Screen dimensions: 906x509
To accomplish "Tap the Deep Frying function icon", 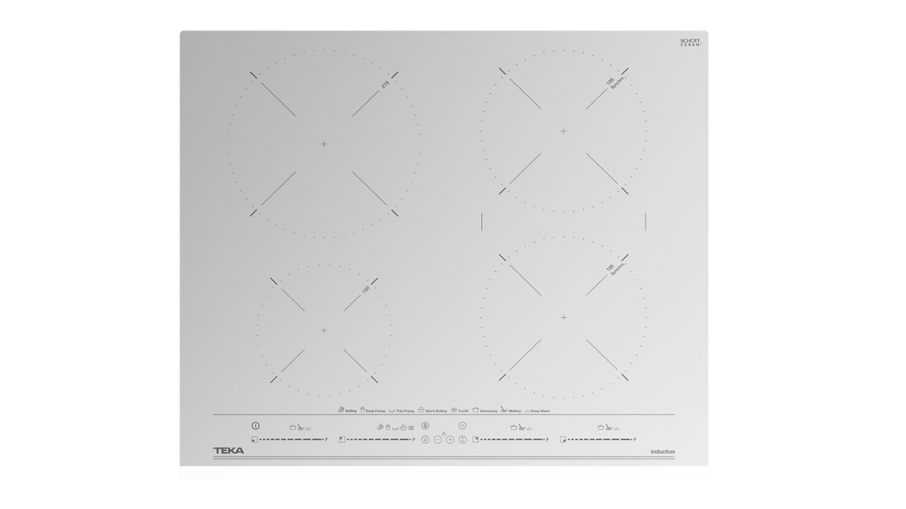I will click(x=362, y=410).
